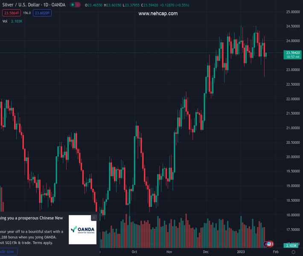
Task: Click the OANDA logo thumbnail
Action: pos(82,230)
